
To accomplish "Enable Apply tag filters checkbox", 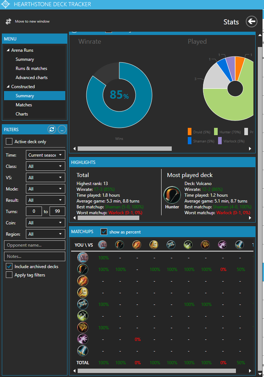I will [x=9, y=275].
